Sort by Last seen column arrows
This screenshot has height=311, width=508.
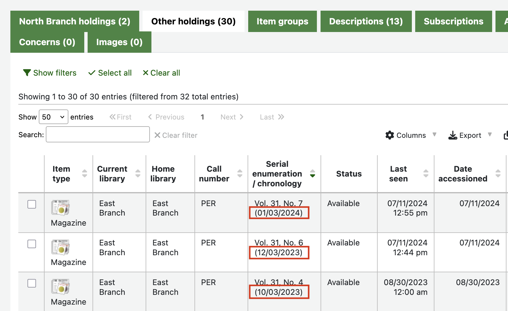(x=426, y=173)
